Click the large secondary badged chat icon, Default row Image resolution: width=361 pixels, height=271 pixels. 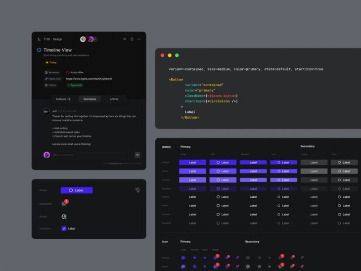click(281, 257)
